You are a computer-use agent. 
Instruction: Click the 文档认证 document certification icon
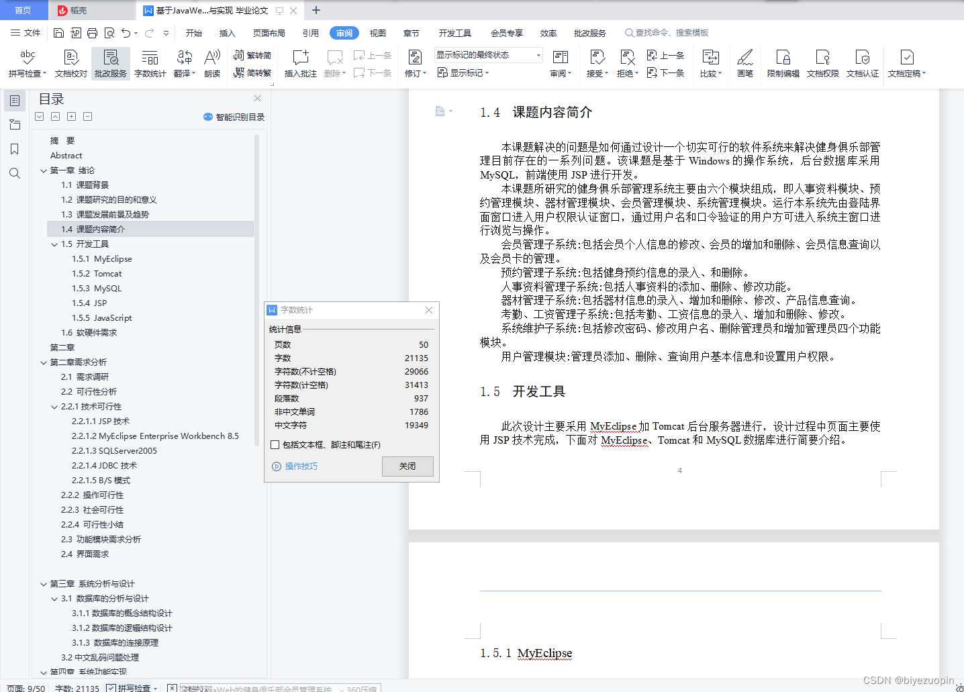[x=863, y=64]
